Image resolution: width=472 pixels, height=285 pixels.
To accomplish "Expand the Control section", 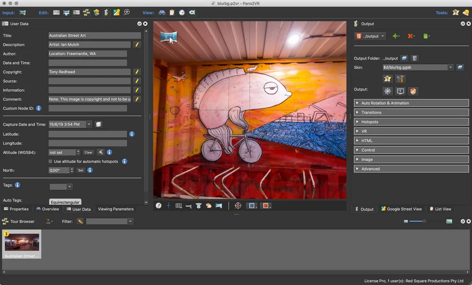I will 411,150.
